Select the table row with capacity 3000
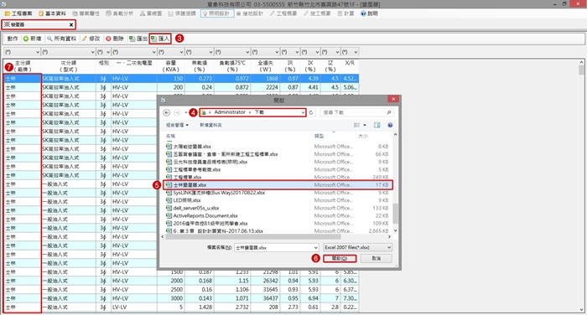The height and width of the screenshot is (315, 587). click(x=181, y=298)
